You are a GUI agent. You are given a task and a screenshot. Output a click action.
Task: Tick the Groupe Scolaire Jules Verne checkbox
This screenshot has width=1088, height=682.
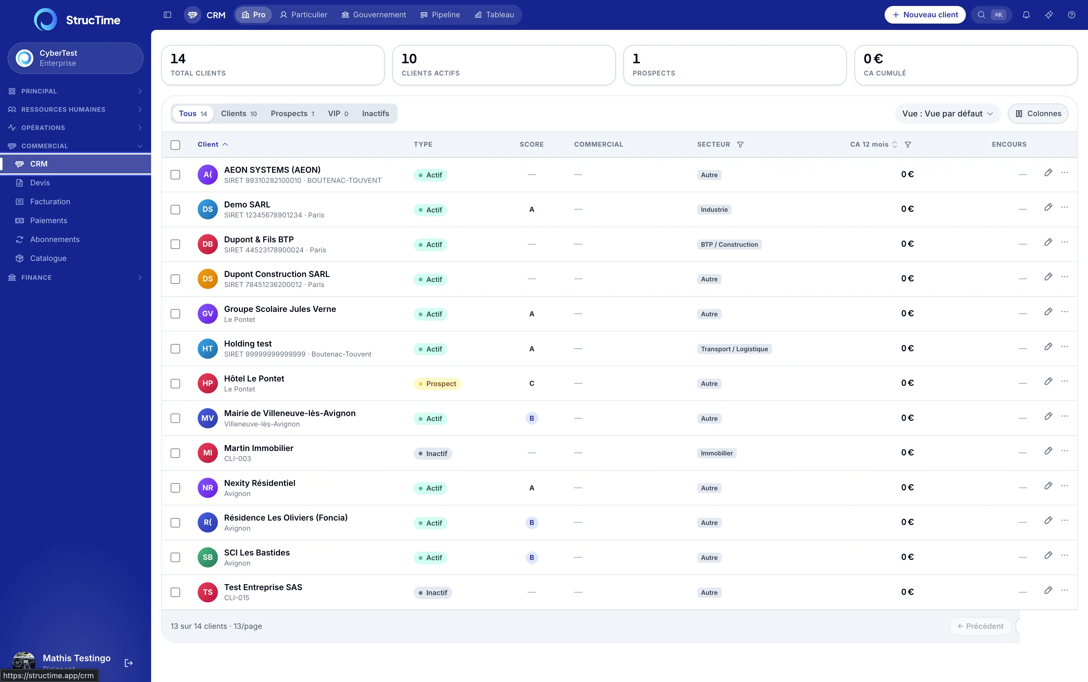pyautogui.click(x=175, y=313)
